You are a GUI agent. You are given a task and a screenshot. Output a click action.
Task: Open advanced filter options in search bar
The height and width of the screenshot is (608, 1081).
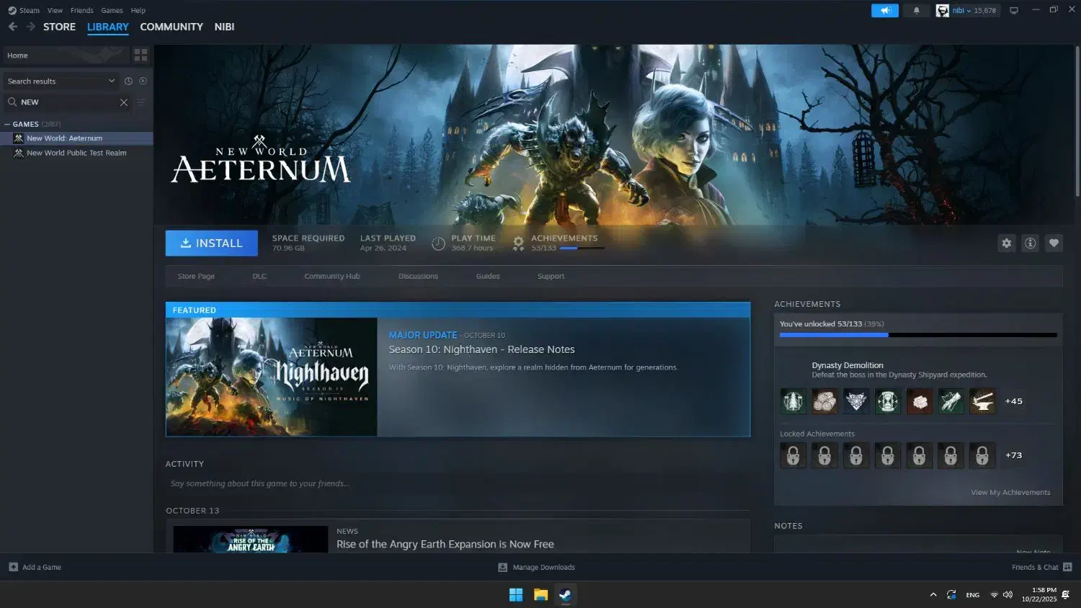click(141, 102)
